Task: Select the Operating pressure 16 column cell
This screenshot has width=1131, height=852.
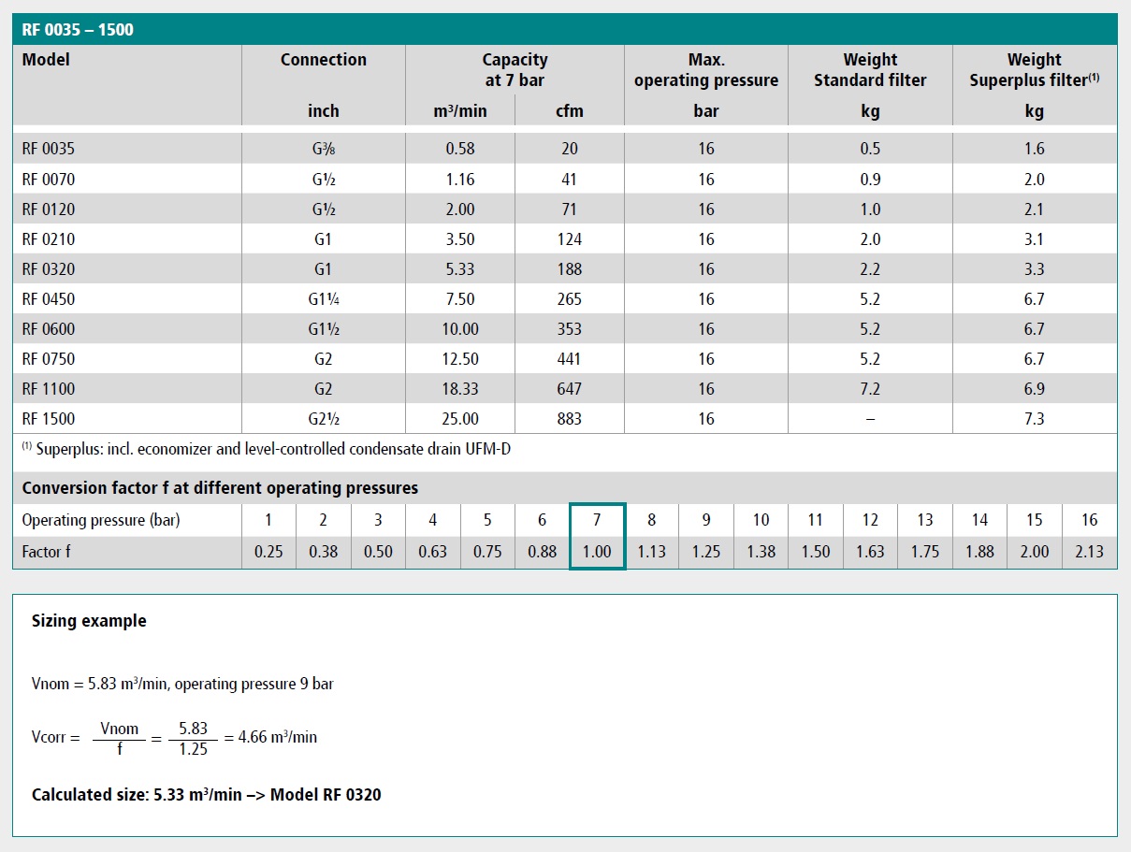Action: tap(1088, 519)
